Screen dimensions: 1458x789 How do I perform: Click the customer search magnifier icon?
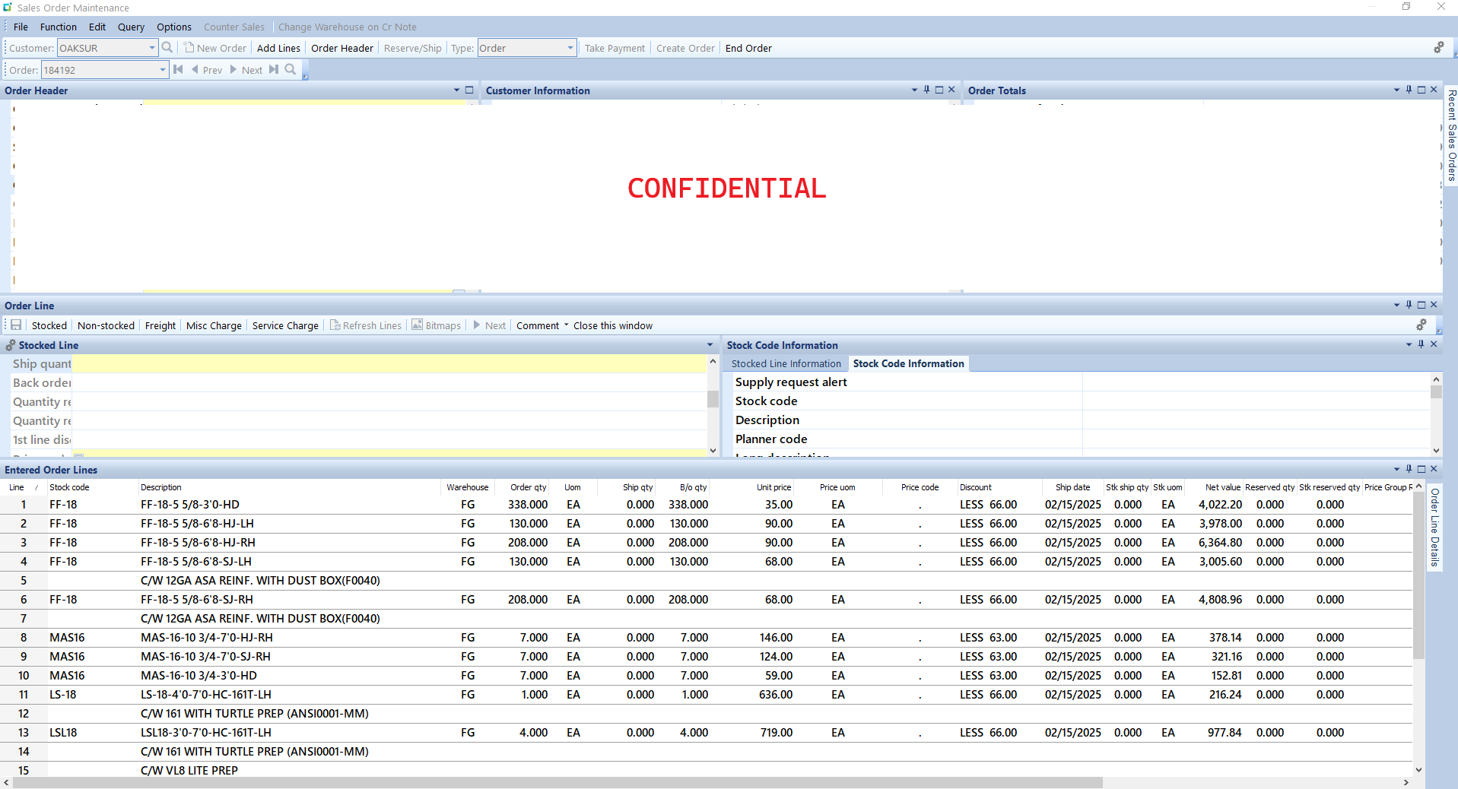167,48
